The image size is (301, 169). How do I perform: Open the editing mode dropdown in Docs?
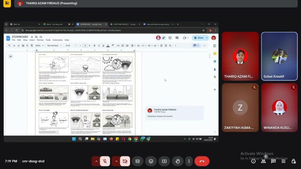coord(196,45)
